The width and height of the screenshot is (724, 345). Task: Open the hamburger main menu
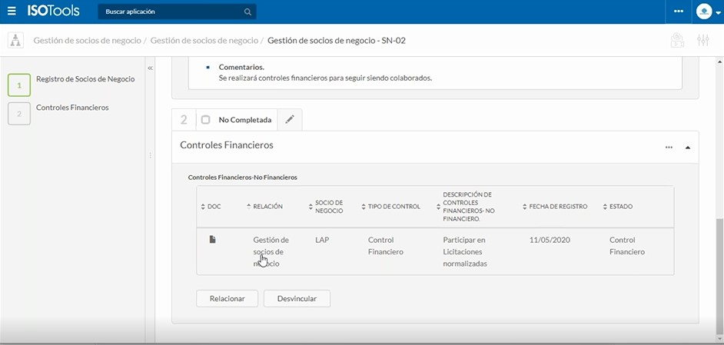coord(12,12)
